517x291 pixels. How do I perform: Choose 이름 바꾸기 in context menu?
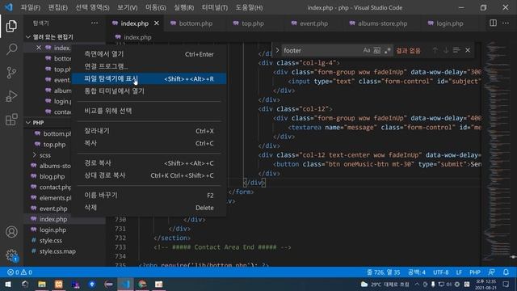click(x=149, y=196)
